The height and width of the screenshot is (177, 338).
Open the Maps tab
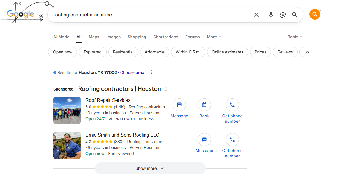pos(94,37)
